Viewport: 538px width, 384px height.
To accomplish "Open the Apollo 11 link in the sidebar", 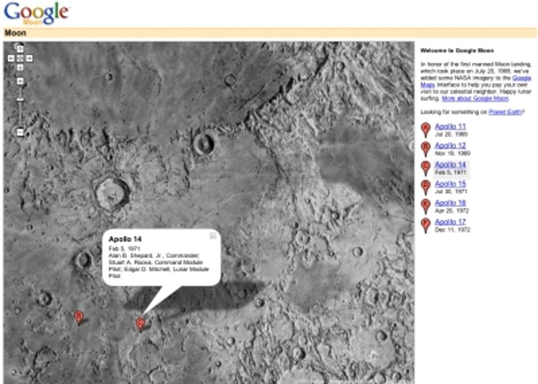I will (450, 127).
